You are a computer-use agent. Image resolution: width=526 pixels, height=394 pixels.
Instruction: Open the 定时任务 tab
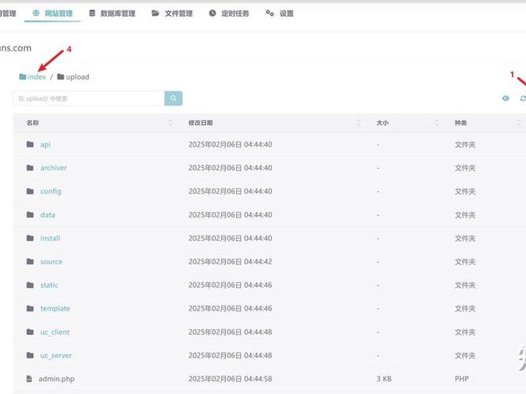click(x=229, y=13)
